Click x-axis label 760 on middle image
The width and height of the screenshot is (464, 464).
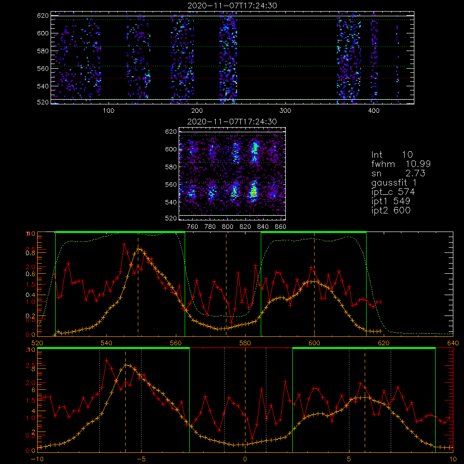point(193,227)
